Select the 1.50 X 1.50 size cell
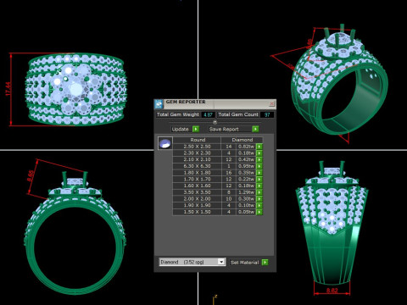This screenshot has width=407, height=305. (x=197, y=212)
